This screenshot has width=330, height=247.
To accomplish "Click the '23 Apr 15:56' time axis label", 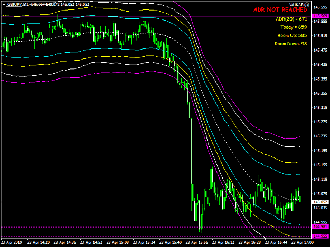I will (x=197, y=242).
